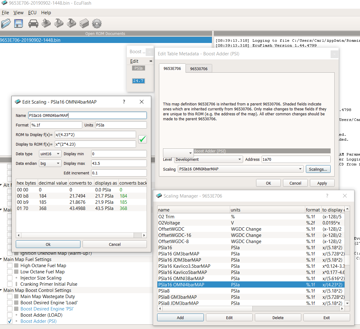The height and width of the screenshot is (329, 360).
Task: Click the green checkmark beside the formulas
Action: 142,139
